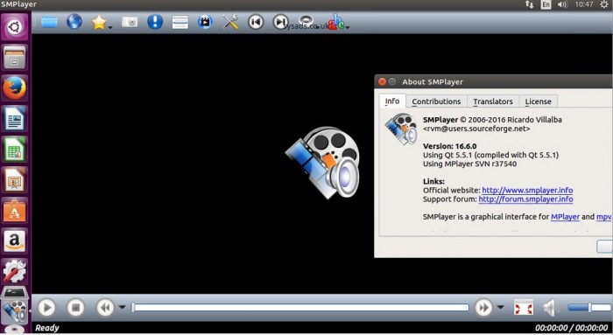Expand the Favorites dropdown arrow
613x335 pixels.
[110, 27]
